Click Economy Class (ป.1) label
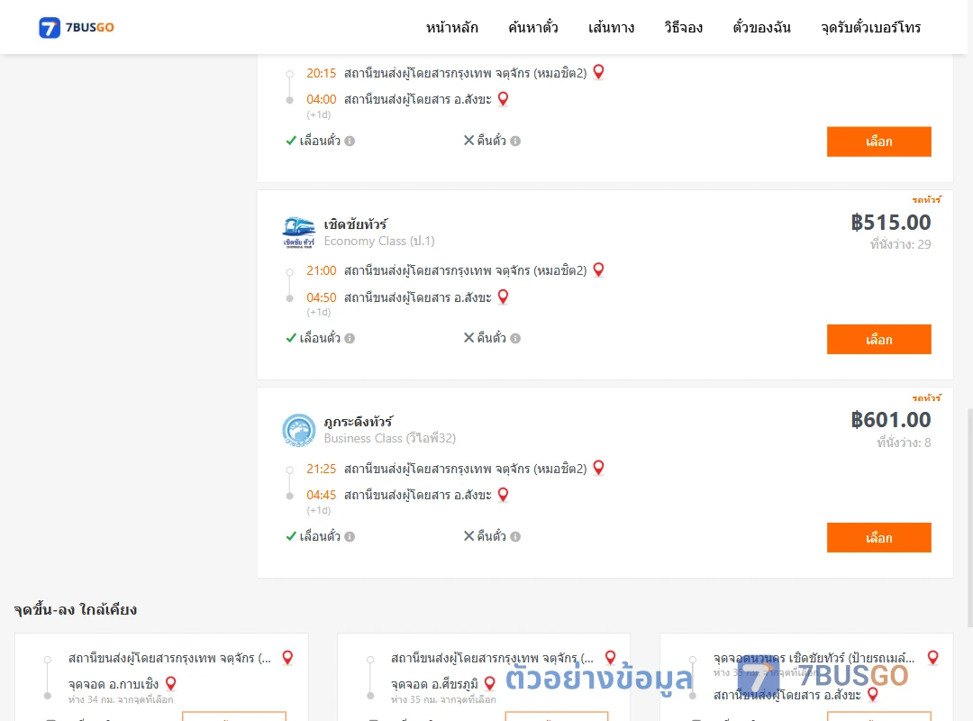This screenshot has height=721, width=973. click(379, 241)
